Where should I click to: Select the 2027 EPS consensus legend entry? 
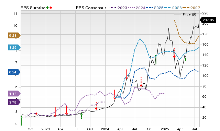coord(191,8)
